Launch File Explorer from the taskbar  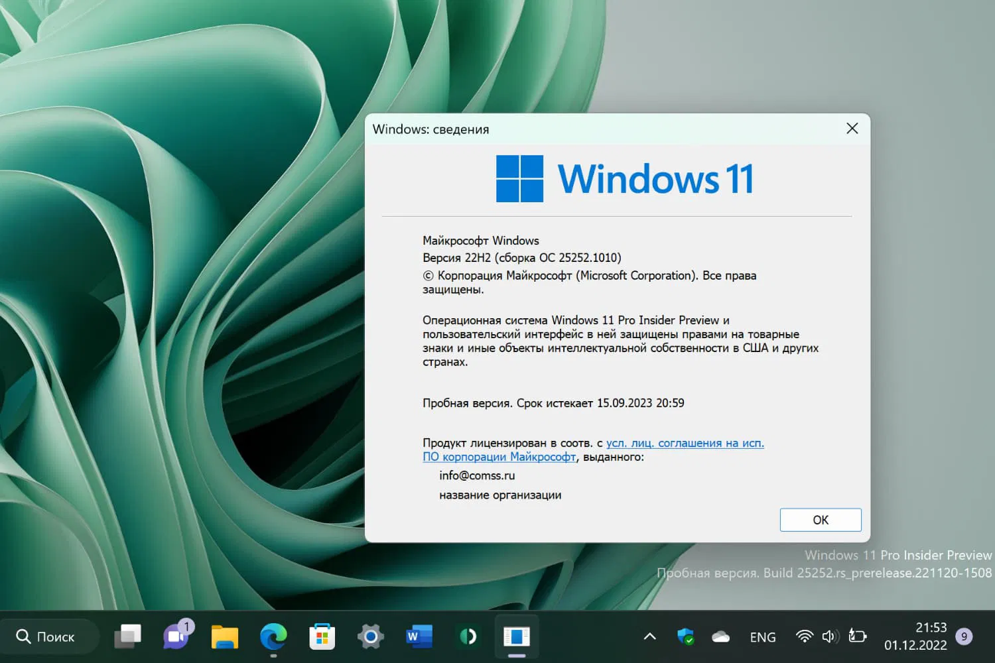coord(225,636)
